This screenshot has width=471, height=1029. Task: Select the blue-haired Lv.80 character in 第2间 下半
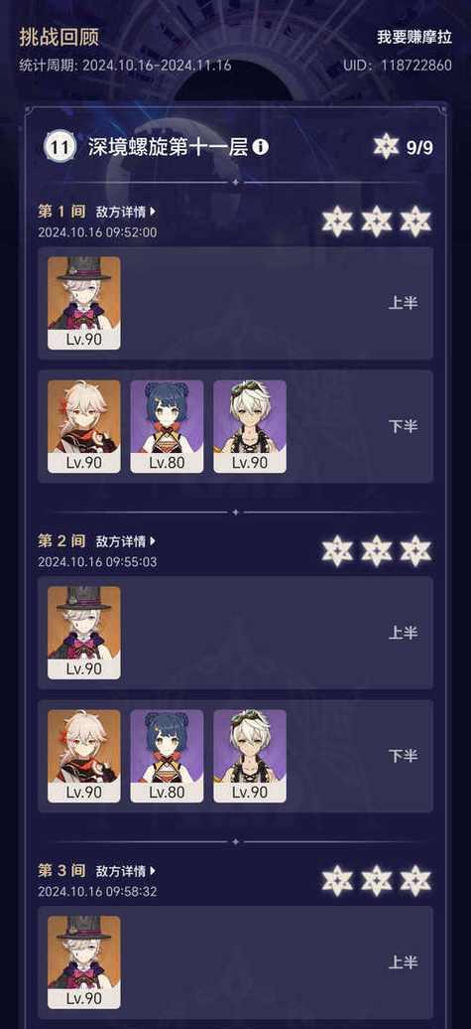coord(167,756)
